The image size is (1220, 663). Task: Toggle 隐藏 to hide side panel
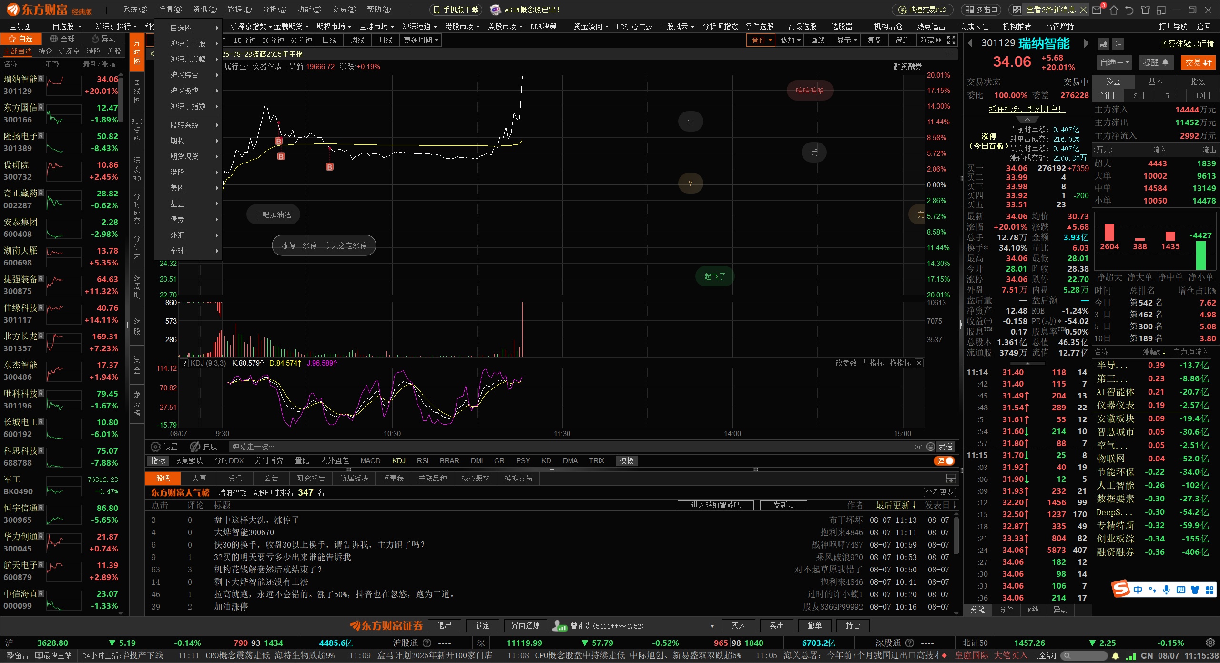[931, 40]
